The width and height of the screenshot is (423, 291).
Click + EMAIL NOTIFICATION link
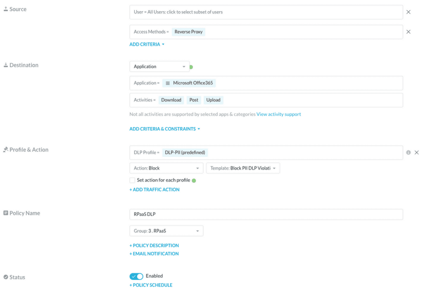coord(154,253)
